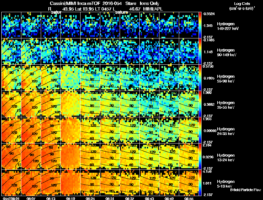The width and height of the screenshot is (263, 200).
Task: Click the color bar next to Hydrogen 35-55 keV
Action: click(200, 104)
